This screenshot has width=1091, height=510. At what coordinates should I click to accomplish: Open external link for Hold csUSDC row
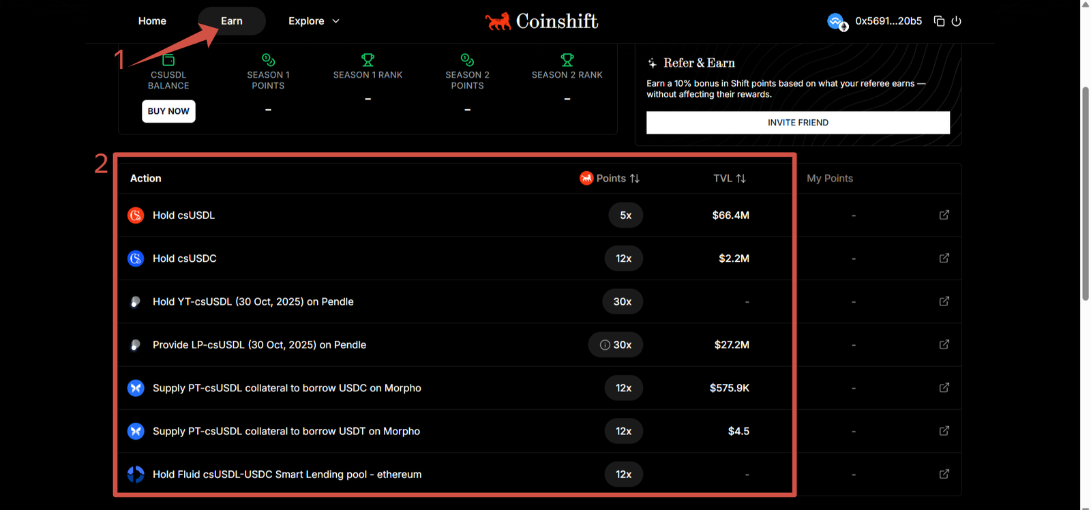(x=944, y=258)
